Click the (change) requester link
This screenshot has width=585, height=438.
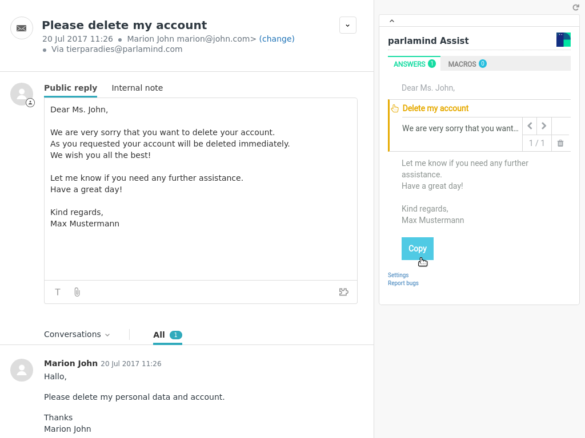pos(277,39)
